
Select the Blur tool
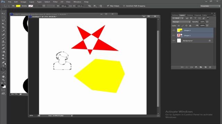pos(3,55)
